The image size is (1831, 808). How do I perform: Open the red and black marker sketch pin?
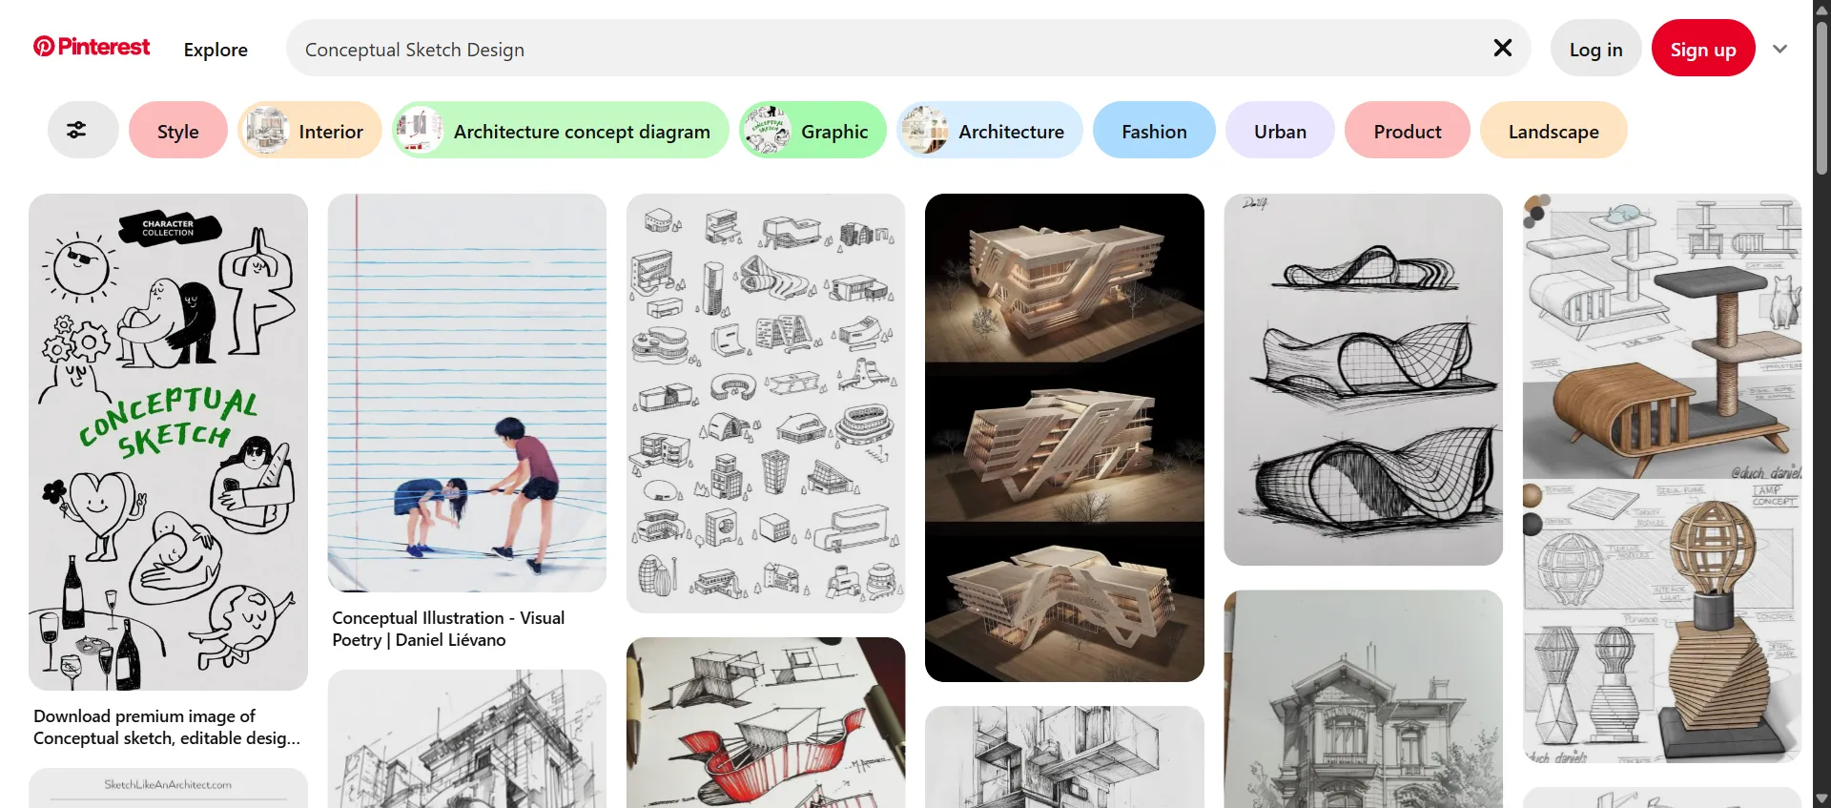[766, 722]
